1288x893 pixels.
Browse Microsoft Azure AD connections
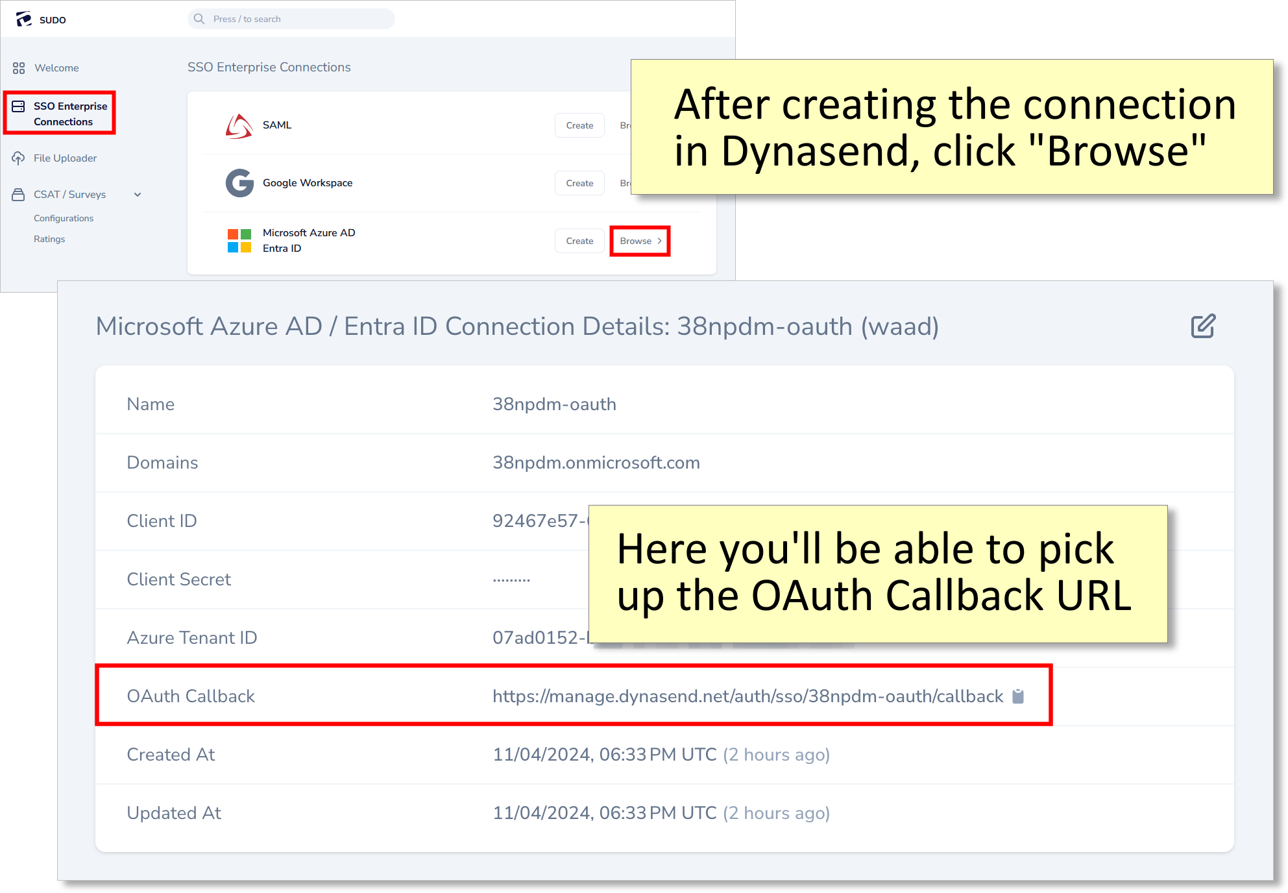pos(640,241)
